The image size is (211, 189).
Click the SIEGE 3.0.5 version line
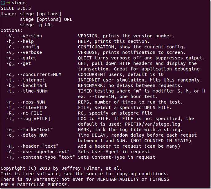(16, 8)
